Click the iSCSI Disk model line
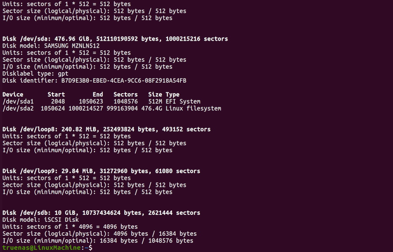Image resolution: width=393 pixels, height=252 pixels. (x=41, y=220)
